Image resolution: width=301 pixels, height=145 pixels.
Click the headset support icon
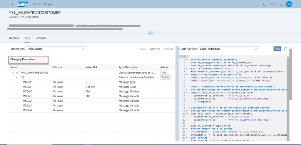click(x=265, y=4)
